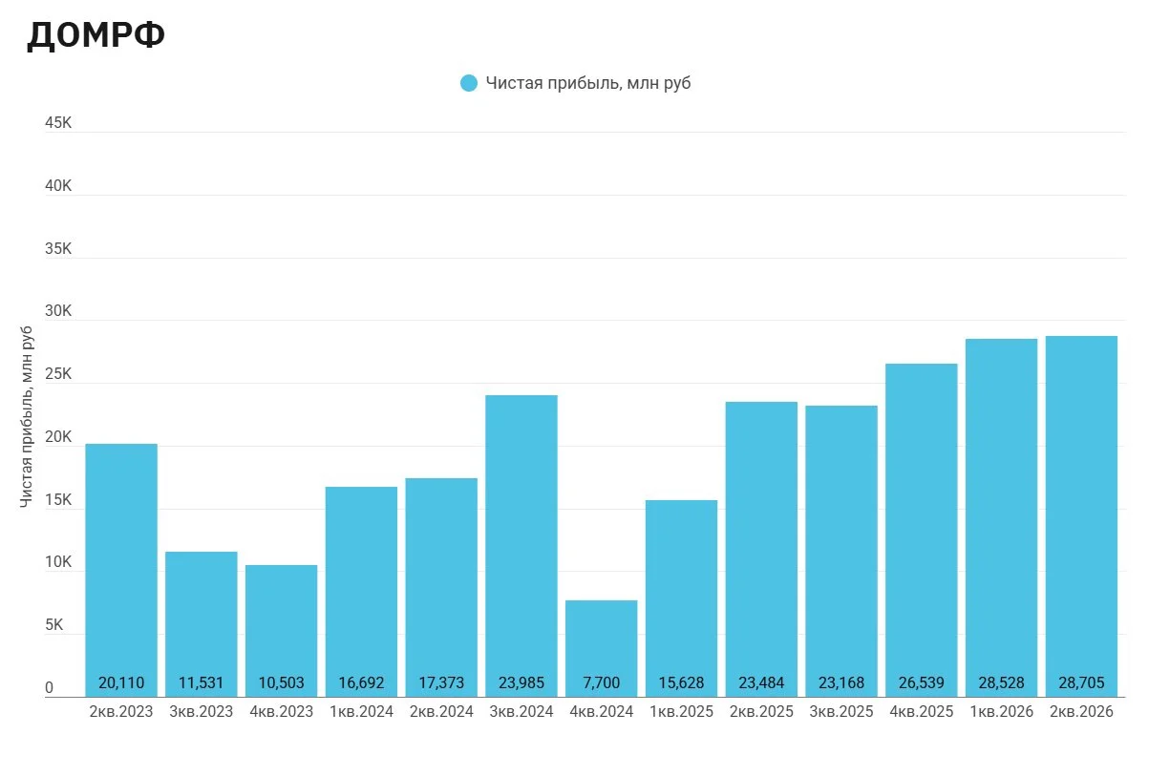Image resolution: width=1170 pixels, height=776 pixels.
Task: Select the 1кв.2025 bar
Action: (x=682, y=598)
